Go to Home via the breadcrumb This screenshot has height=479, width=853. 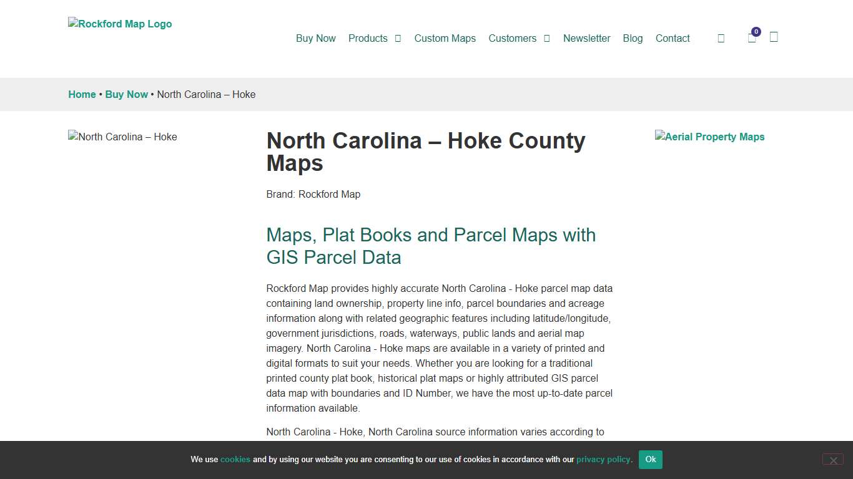82,94
